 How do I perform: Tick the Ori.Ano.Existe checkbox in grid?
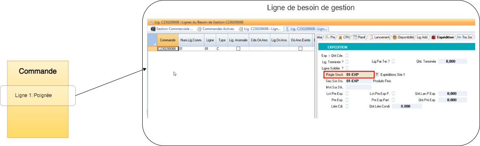point(300,49)
